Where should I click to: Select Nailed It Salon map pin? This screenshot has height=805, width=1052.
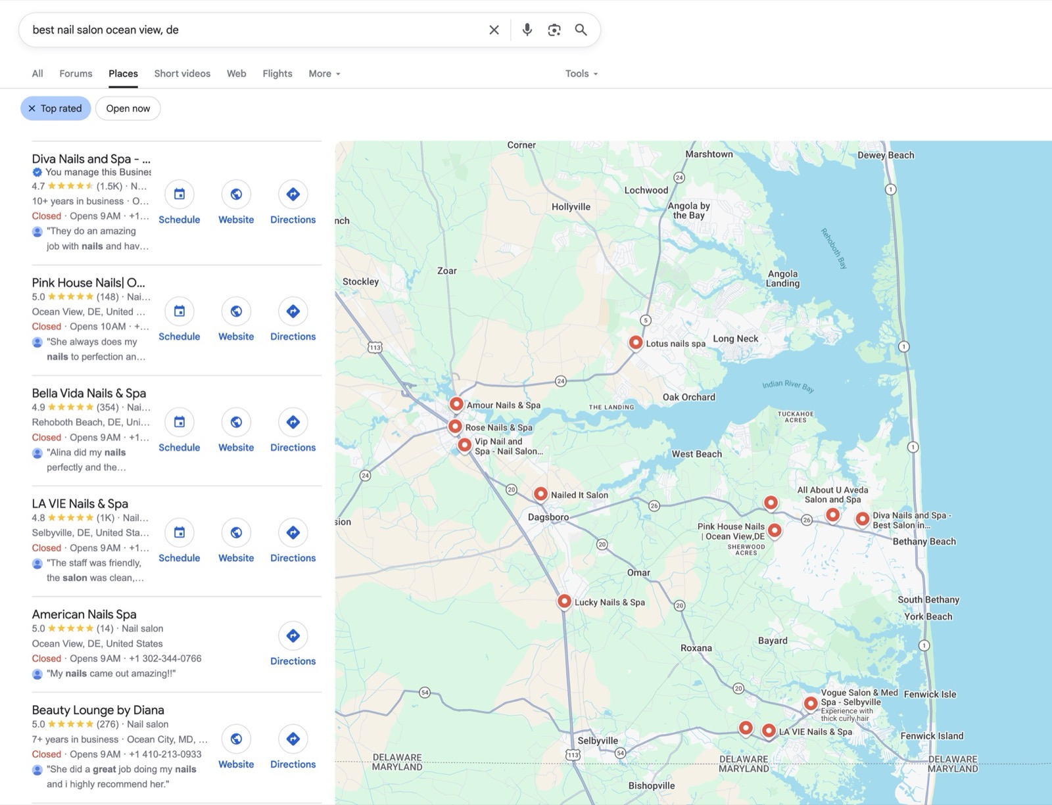click(540, 494)
